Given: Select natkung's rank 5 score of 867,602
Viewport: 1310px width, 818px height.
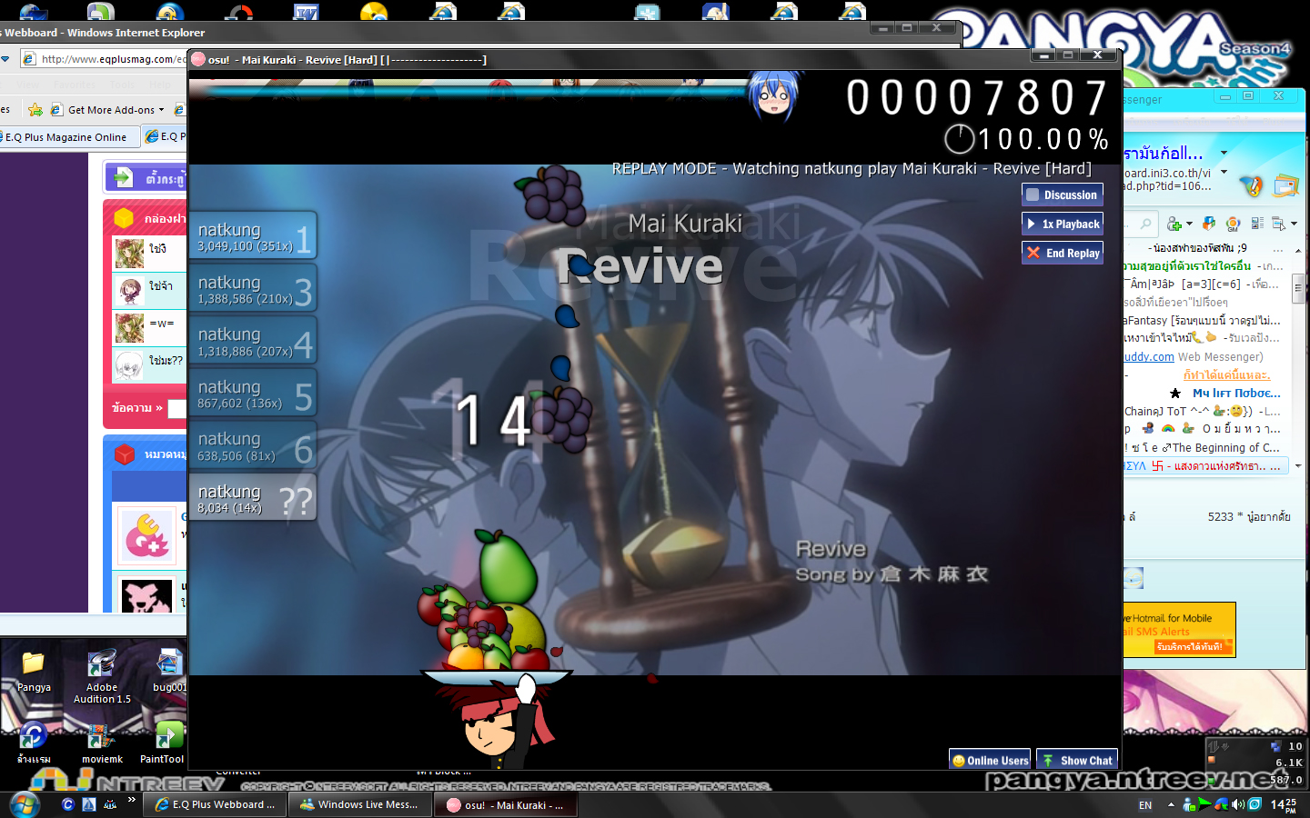Looking at the screenshot, I should tap(253, 393).
